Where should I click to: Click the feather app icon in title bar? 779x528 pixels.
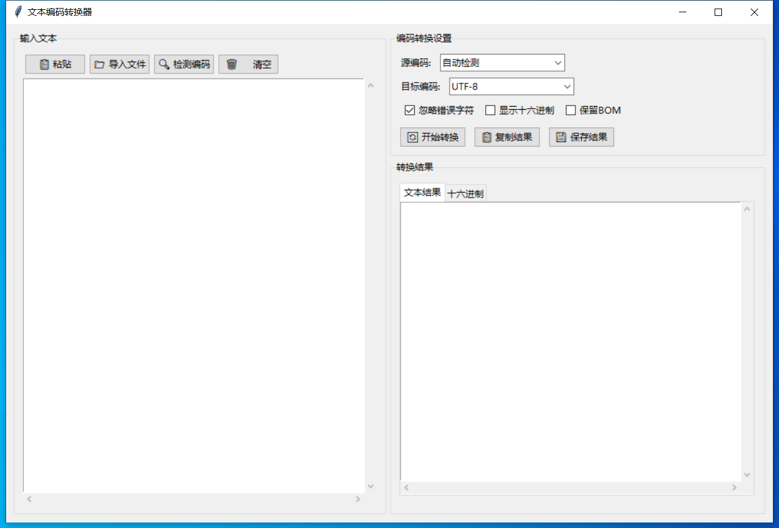click(18, 12)
